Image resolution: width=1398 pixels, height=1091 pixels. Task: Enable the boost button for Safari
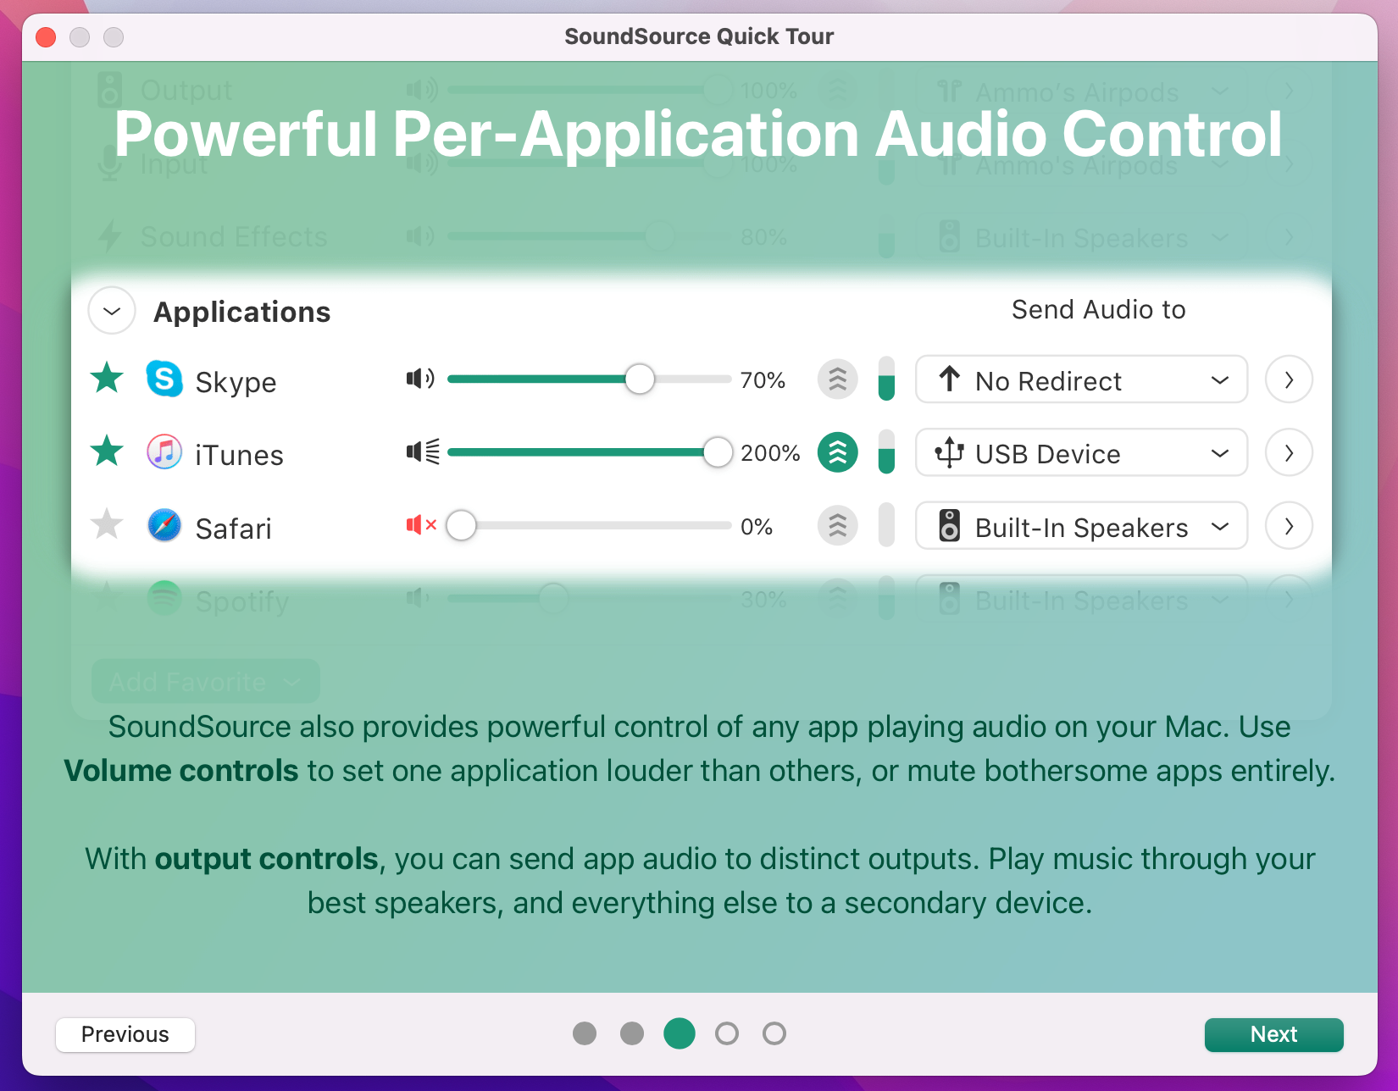point(838,525)
